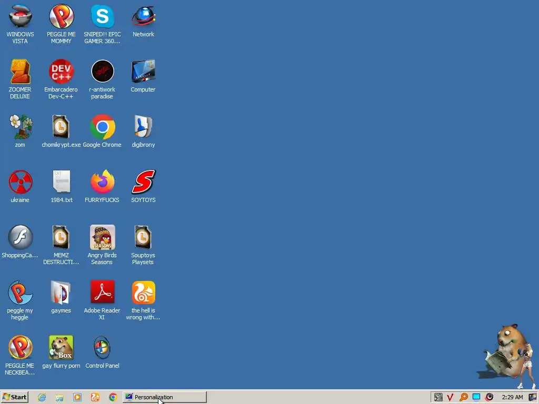This screenshot has width=539, height=404.
Task: Click the red V tray icon
Action: click(451, 398)
